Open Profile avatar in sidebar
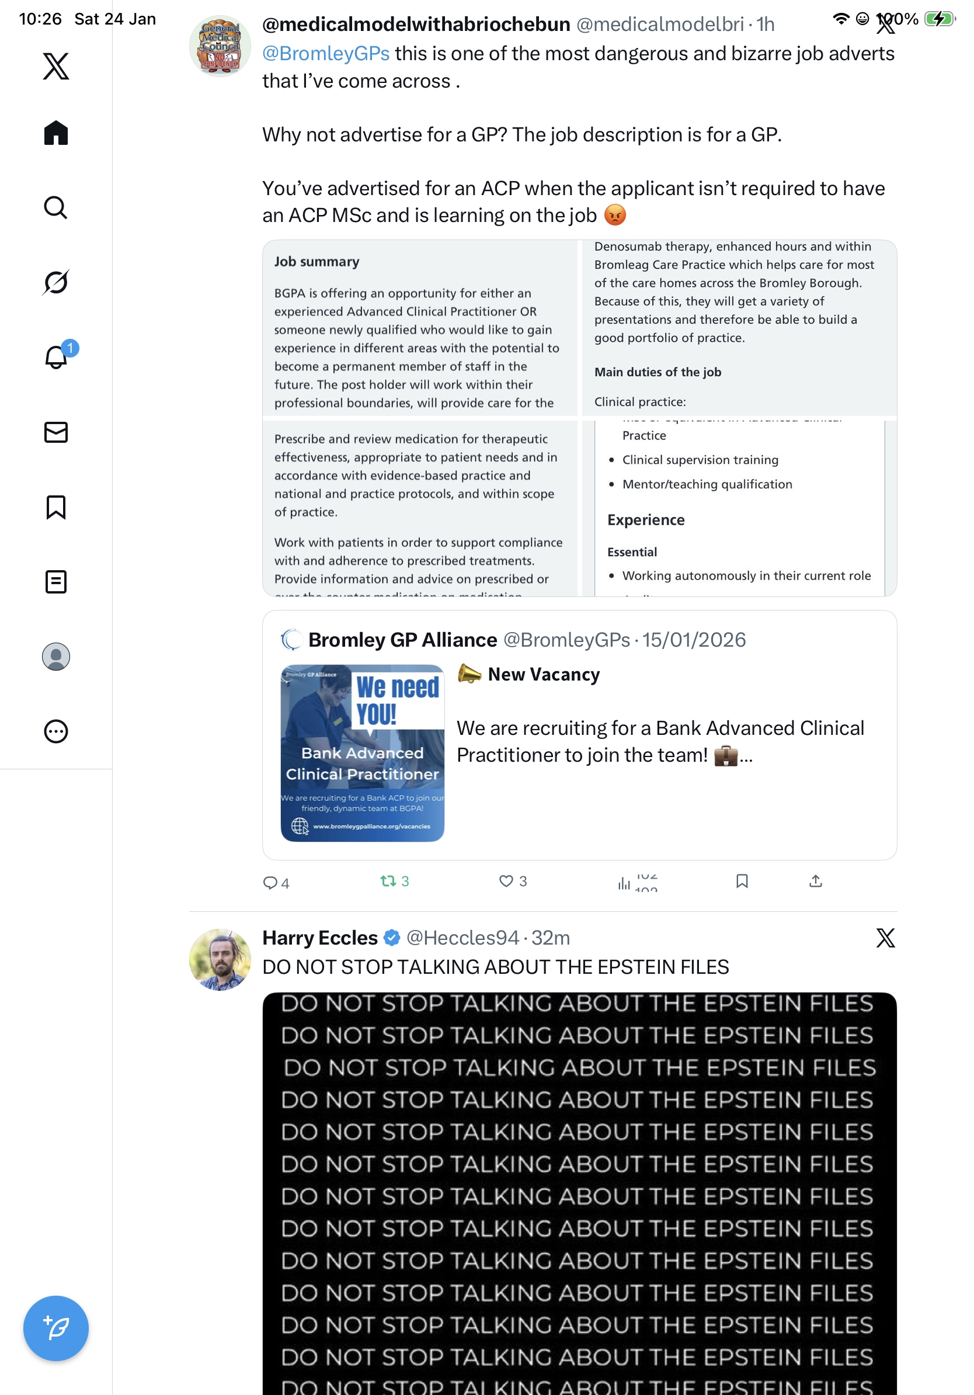 [56, 656]
